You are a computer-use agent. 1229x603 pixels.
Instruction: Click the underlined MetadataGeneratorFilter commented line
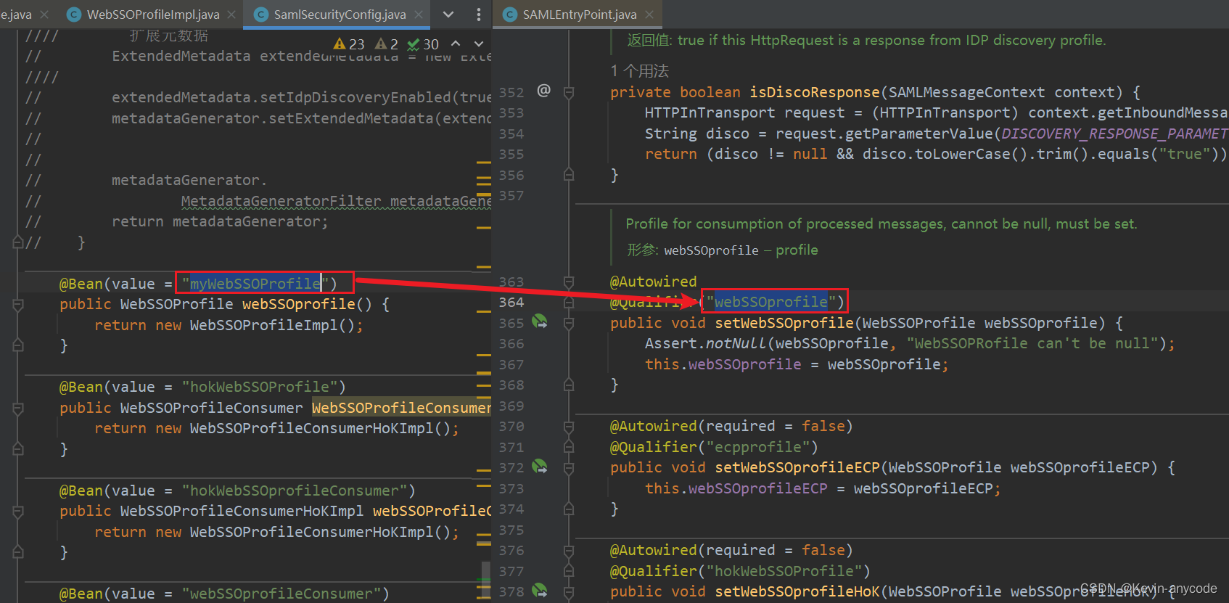click(336, 201)
